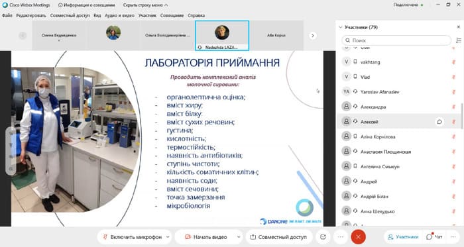Click the previous thumbnails left arrow
Image resolution: width=464 pixels, height=247 pixels.
23,36
